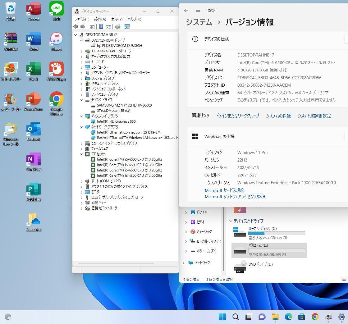348x324 pixels.
Task: Open the 操作 menu in Device Manager
Action: click(x=100, y=19)
